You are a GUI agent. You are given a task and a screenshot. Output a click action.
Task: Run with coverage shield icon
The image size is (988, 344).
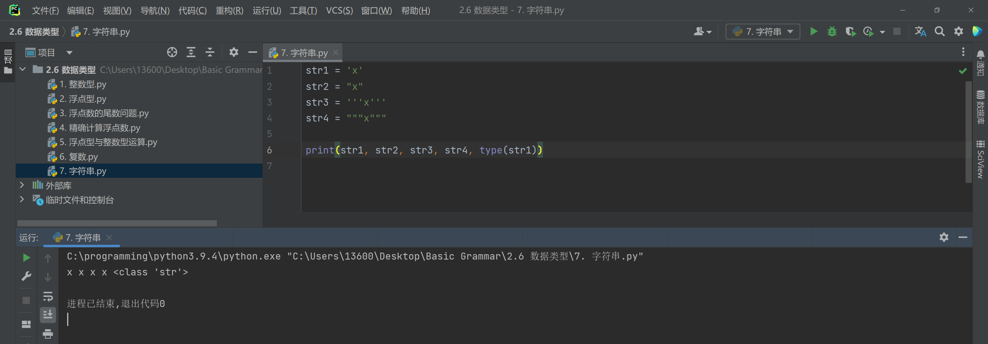pyautogui.click(x=850, y=32)
